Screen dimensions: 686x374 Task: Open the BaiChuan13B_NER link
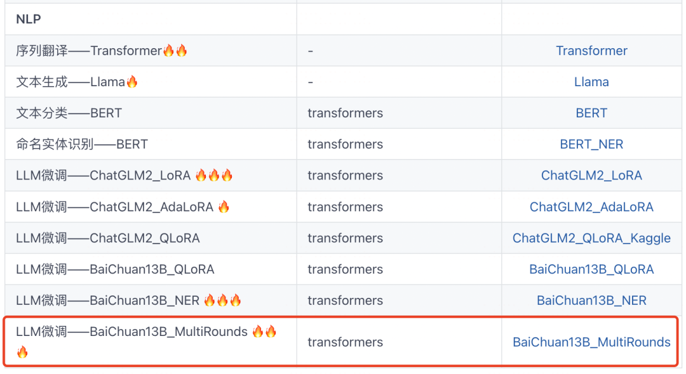[591, 300]
